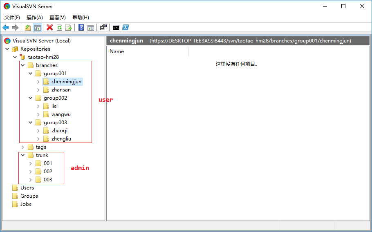
Task: Go up one level with the folder icon
Action: coord(28,27)
